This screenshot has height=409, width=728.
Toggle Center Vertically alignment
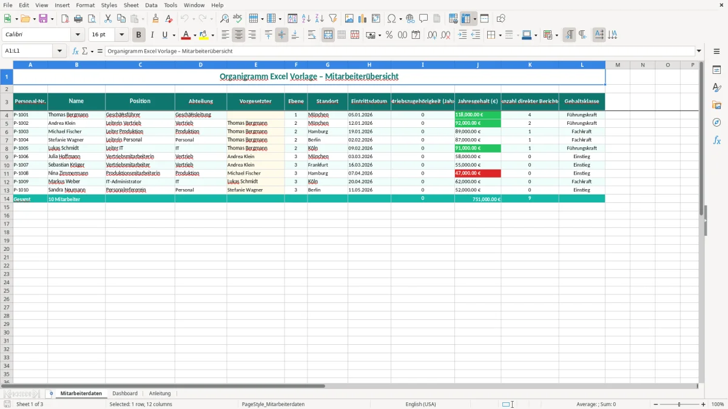coord(281,35)
